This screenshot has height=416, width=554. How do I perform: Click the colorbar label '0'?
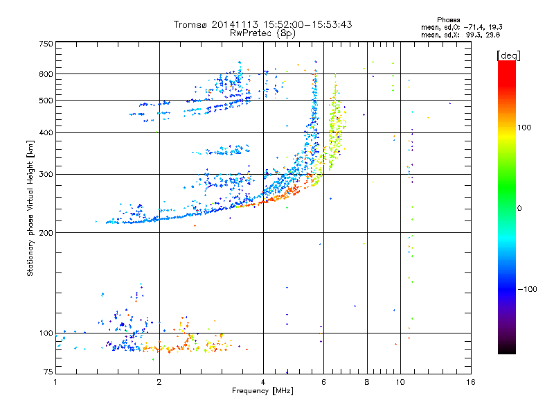click(519, 208)
